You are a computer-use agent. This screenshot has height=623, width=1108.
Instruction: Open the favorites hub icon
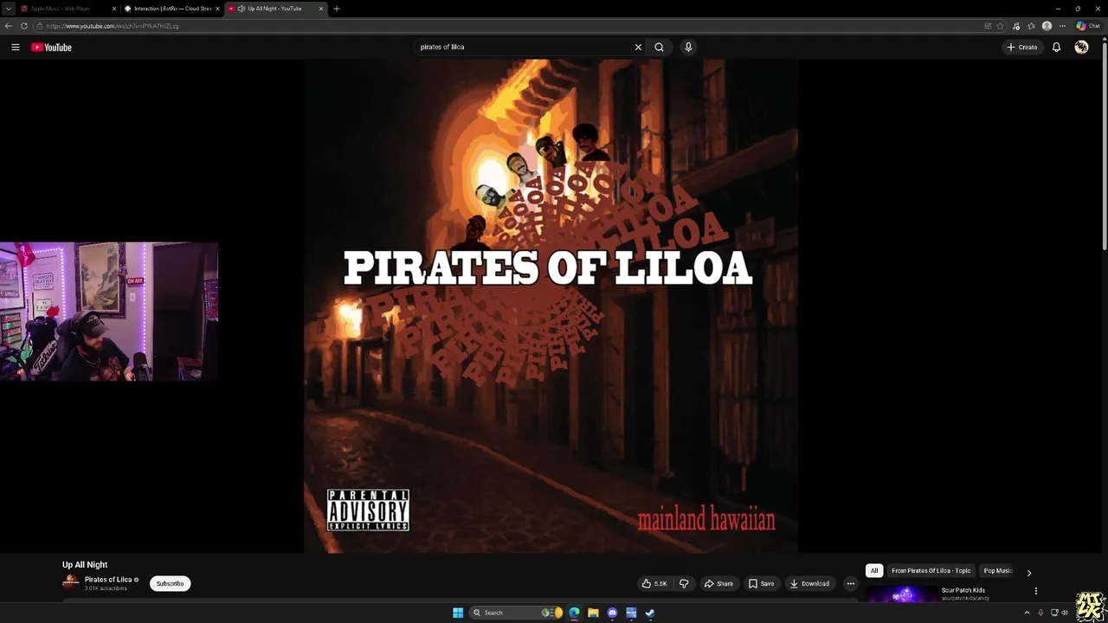(1031, 26)
